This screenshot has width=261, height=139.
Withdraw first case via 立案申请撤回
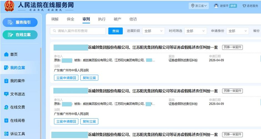coord(66,78)
